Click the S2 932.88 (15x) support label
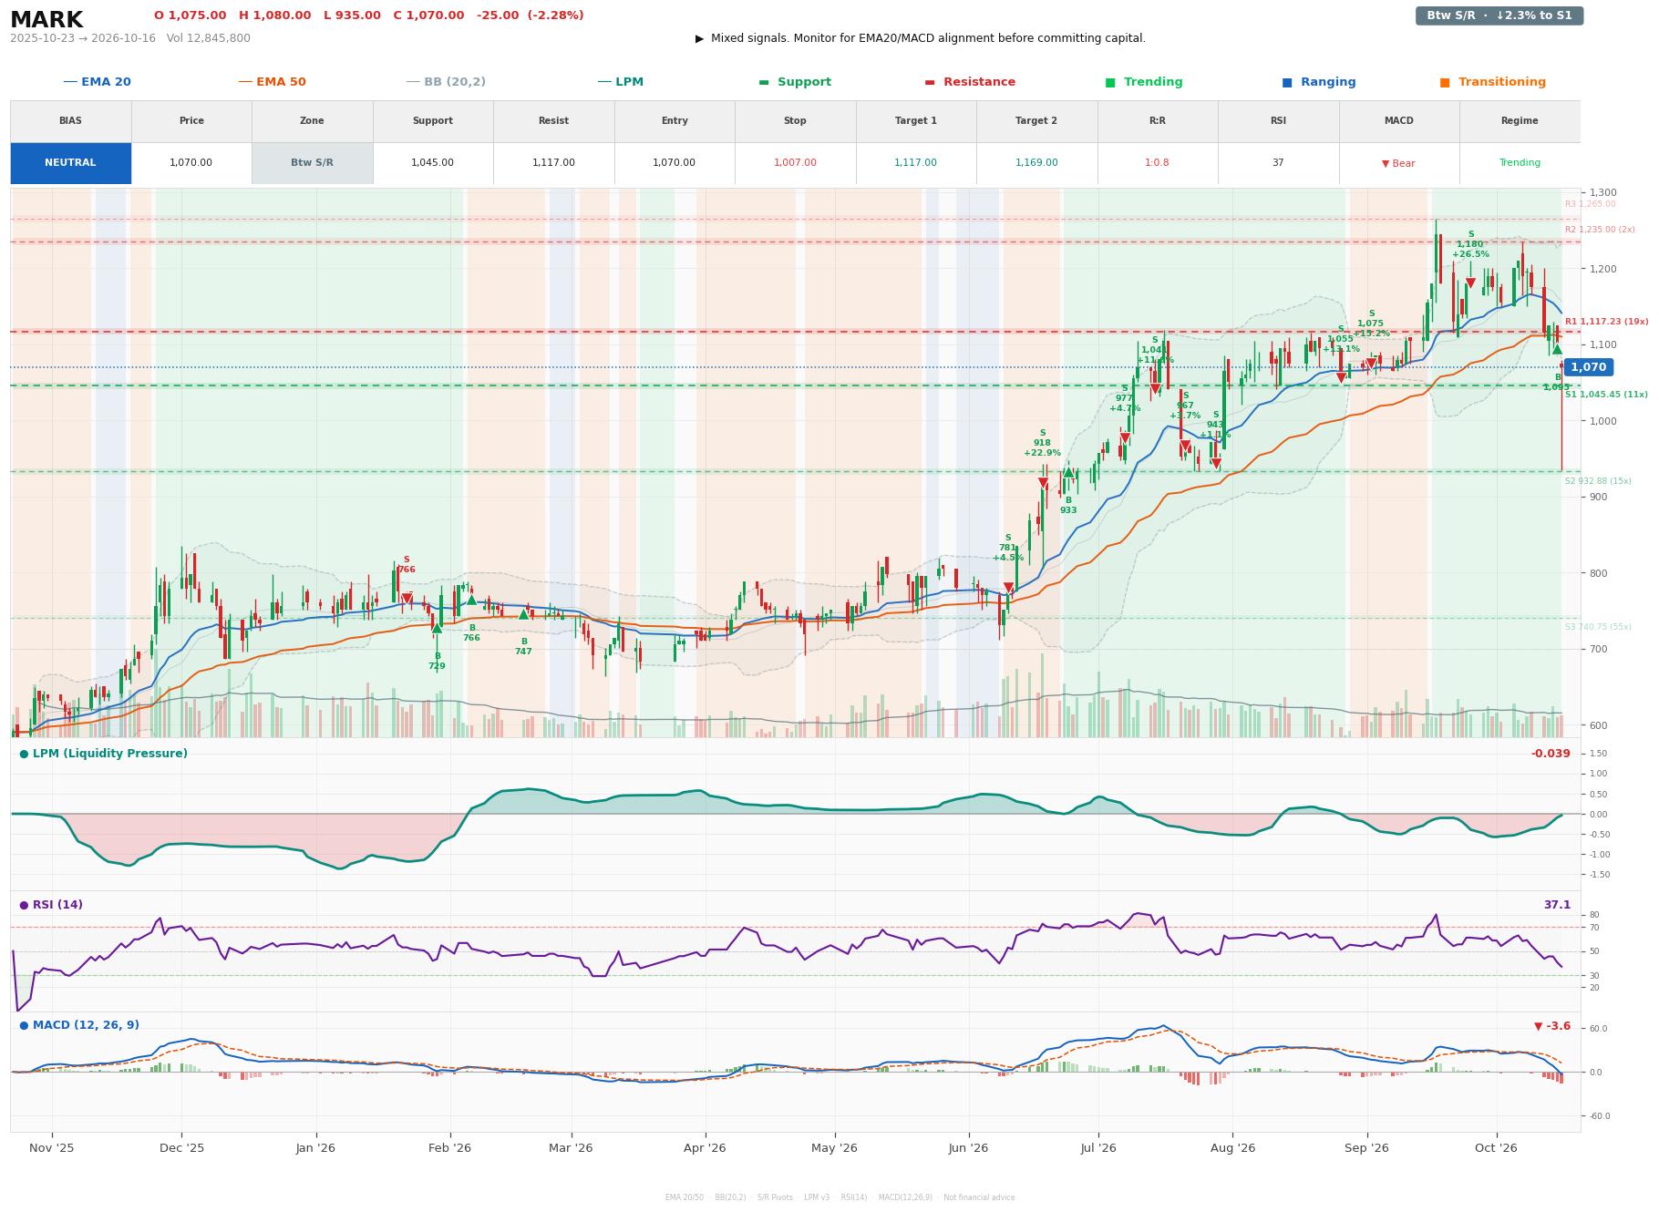This screenshot has width=1659, height=1212. (1598, 481)
